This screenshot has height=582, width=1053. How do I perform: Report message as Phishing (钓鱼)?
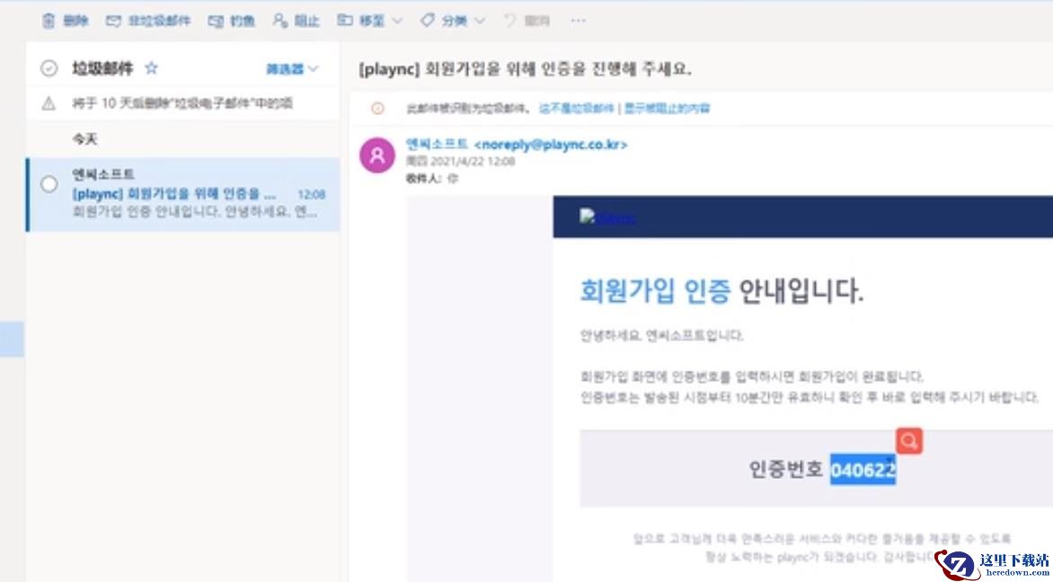click(232, 21)
